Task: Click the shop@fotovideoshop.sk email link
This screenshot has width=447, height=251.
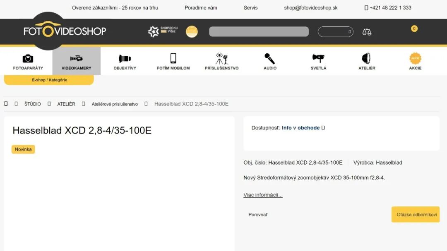Action: coord(311,8)
